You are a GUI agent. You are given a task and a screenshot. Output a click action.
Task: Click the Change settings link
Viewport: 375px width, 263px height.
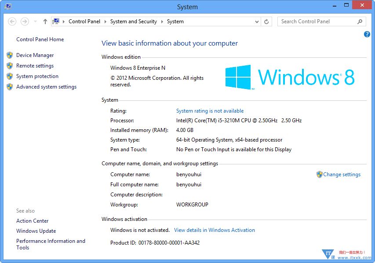342,174
